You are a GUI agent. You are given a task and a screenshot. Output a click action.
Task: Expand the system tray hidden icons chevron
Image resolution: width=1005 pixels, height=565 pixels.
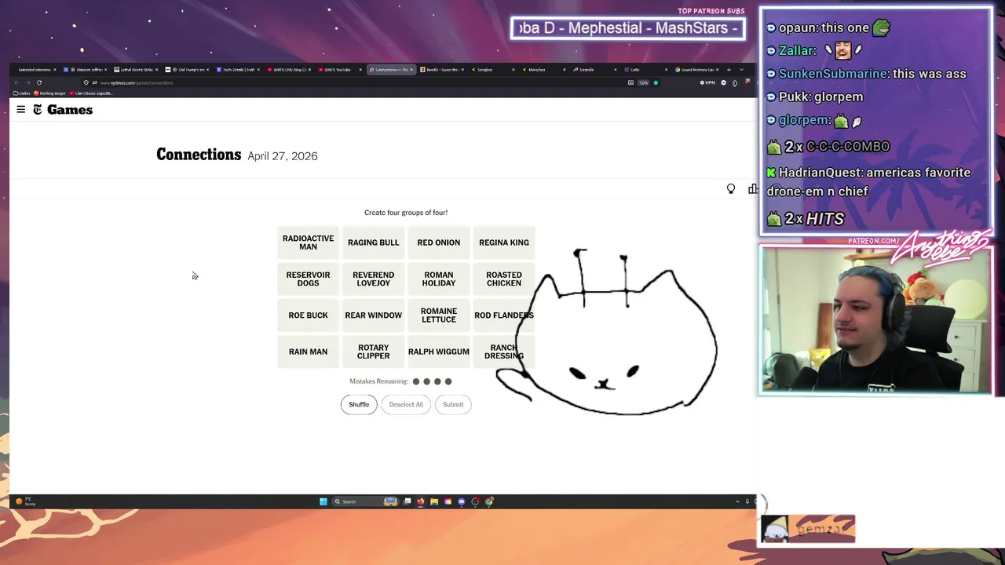(737, 501)
